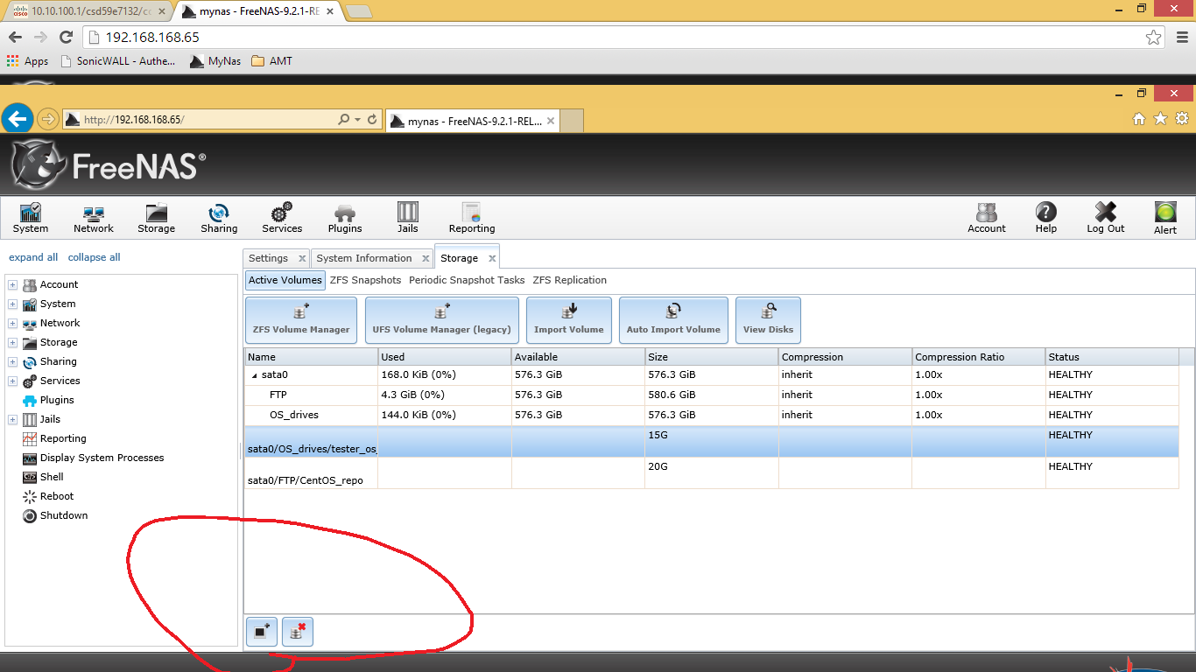Image resolution: width=1196 pixels, height=672 pixels.
Task: Open the Storage toolbar icon
Action: click(157, 218)
